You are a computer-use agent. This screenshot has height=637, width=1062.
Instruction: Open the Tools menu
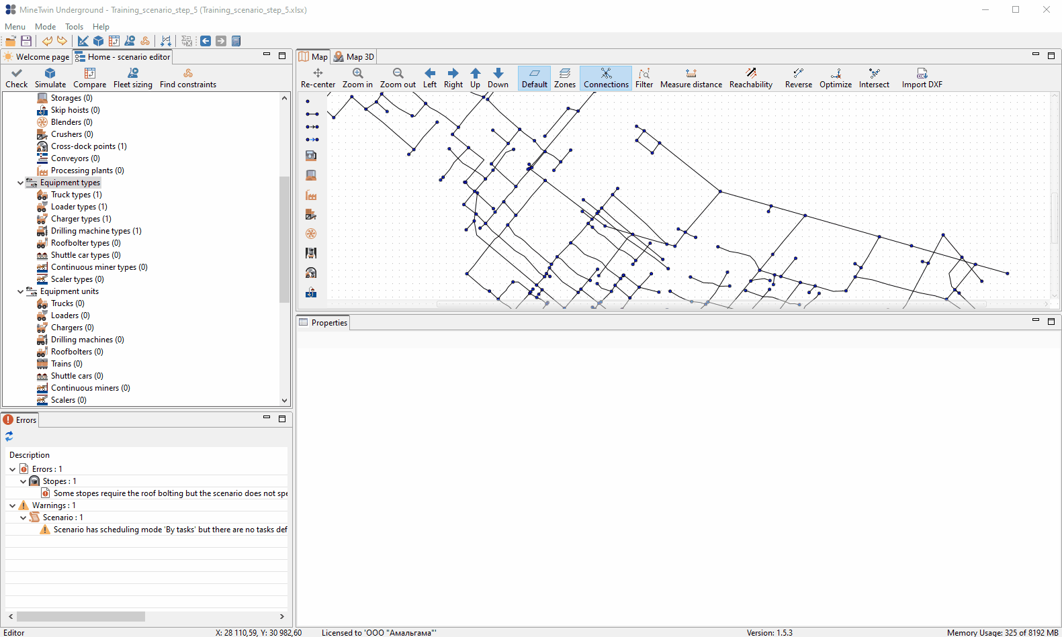(x=74, y=27)
